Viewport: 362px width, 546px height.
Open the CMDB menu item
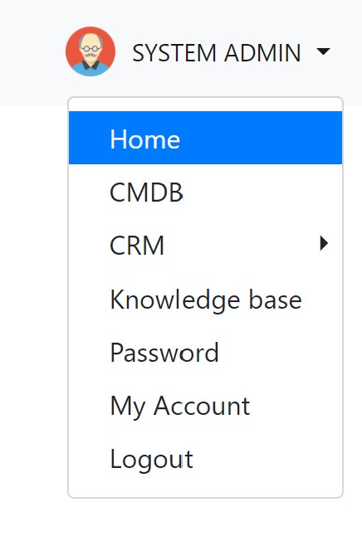pyautogui.click(x=206, y=193)
